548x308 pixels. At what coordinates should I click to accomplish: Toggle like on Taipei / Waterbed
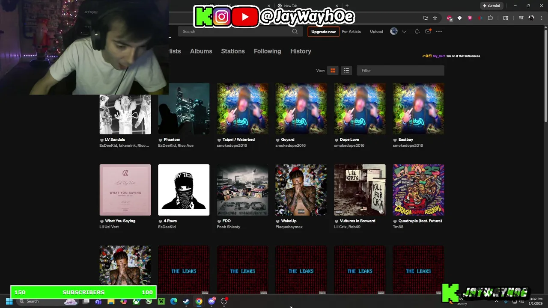click(x=219, y=140)
